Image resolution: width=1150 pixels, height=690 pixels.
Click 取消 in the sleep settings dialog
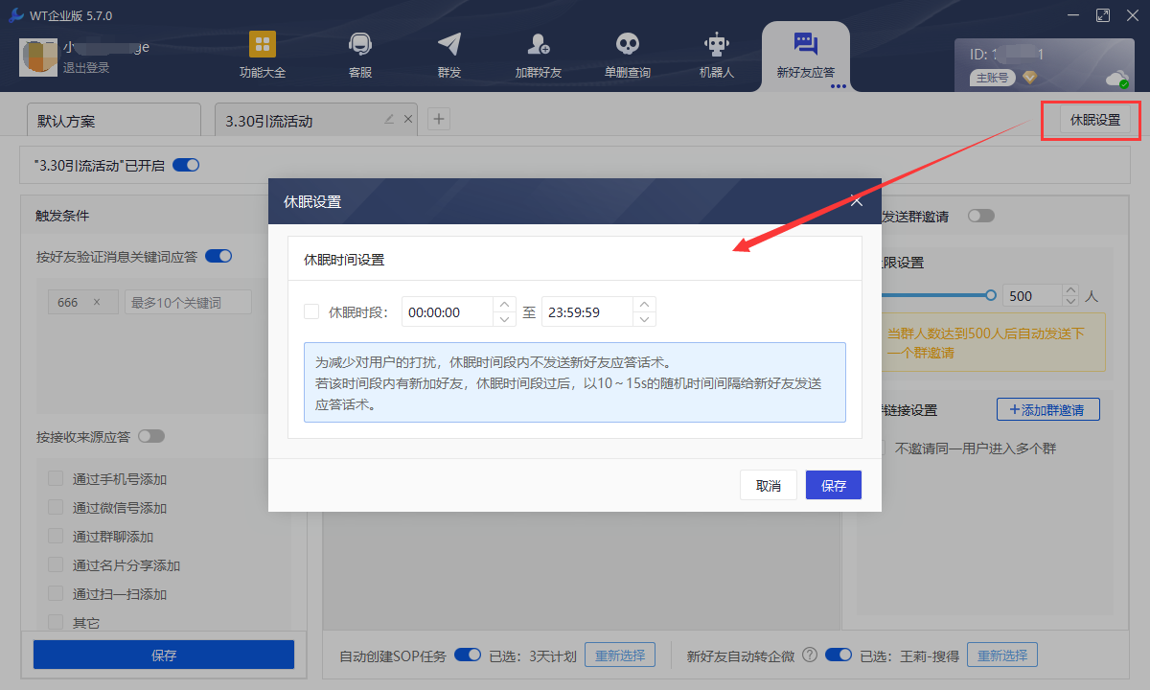point(769,485)
